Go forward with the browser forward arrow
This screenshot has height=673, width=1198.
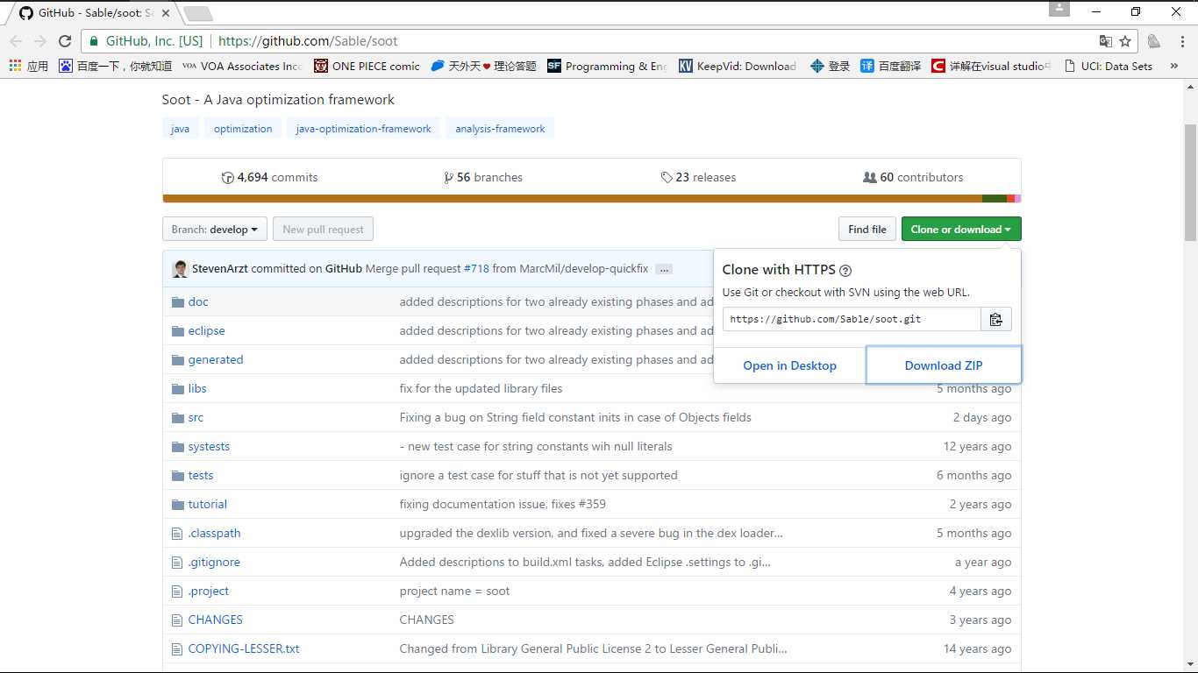coord(40,41)
